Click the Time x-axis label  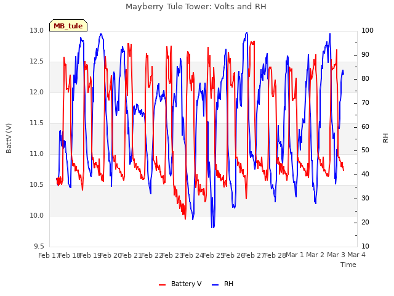(x=348, y=265)
